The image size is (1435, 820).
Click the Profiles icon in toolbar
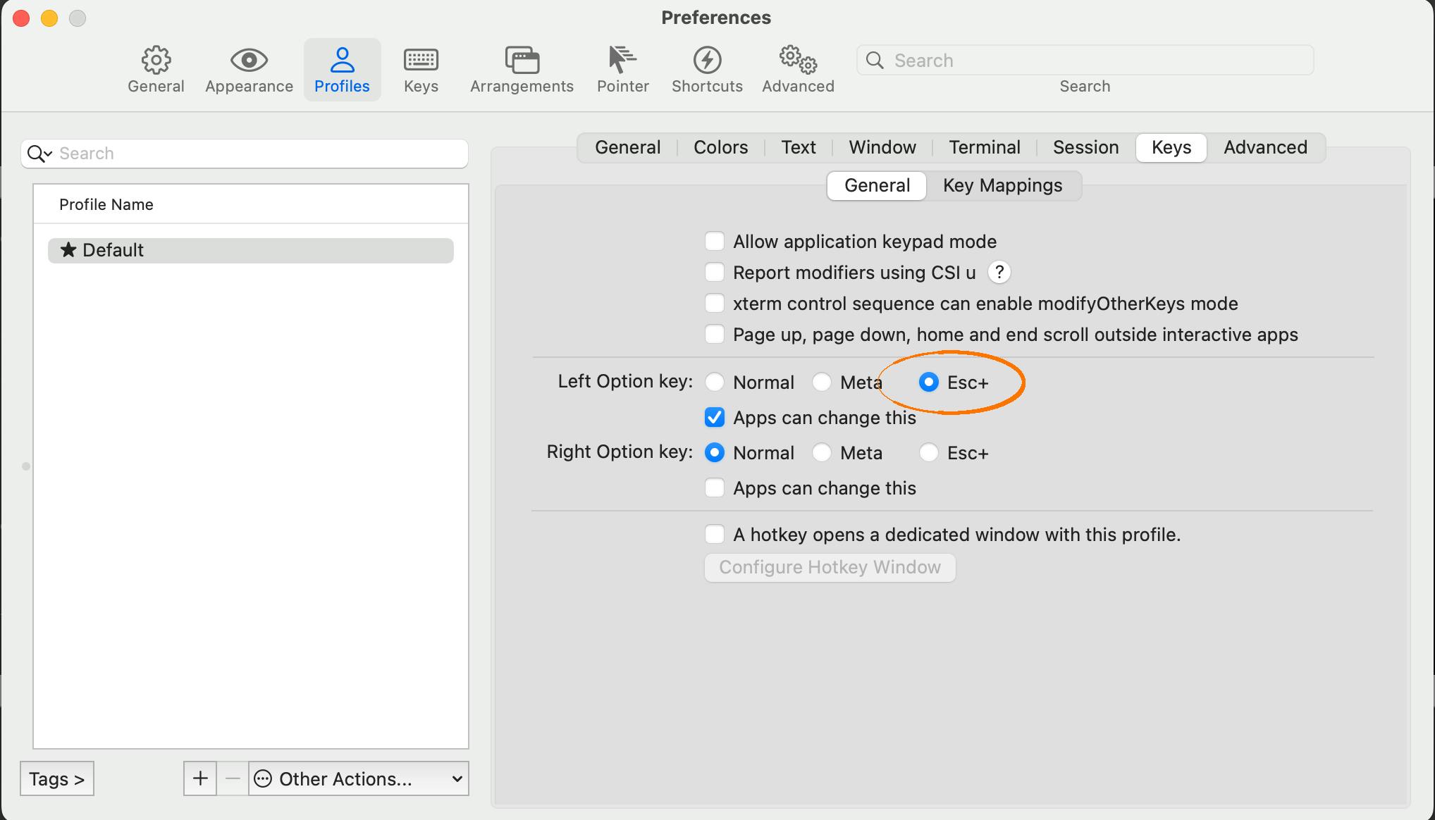pyautogui.click(x=342, y=68)
